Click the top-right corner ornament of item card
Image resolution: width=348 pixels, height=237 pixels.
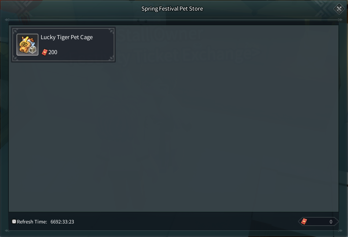(112, 31)
